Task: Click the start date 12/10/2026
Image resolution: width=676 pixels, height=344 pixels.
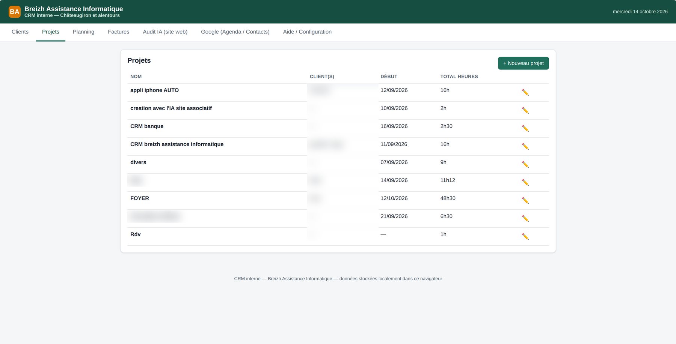Action: click(394, 198)
